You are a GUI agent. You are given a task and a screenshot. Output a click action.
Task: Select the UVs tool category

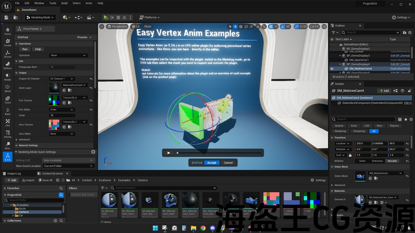click(7, 122)
